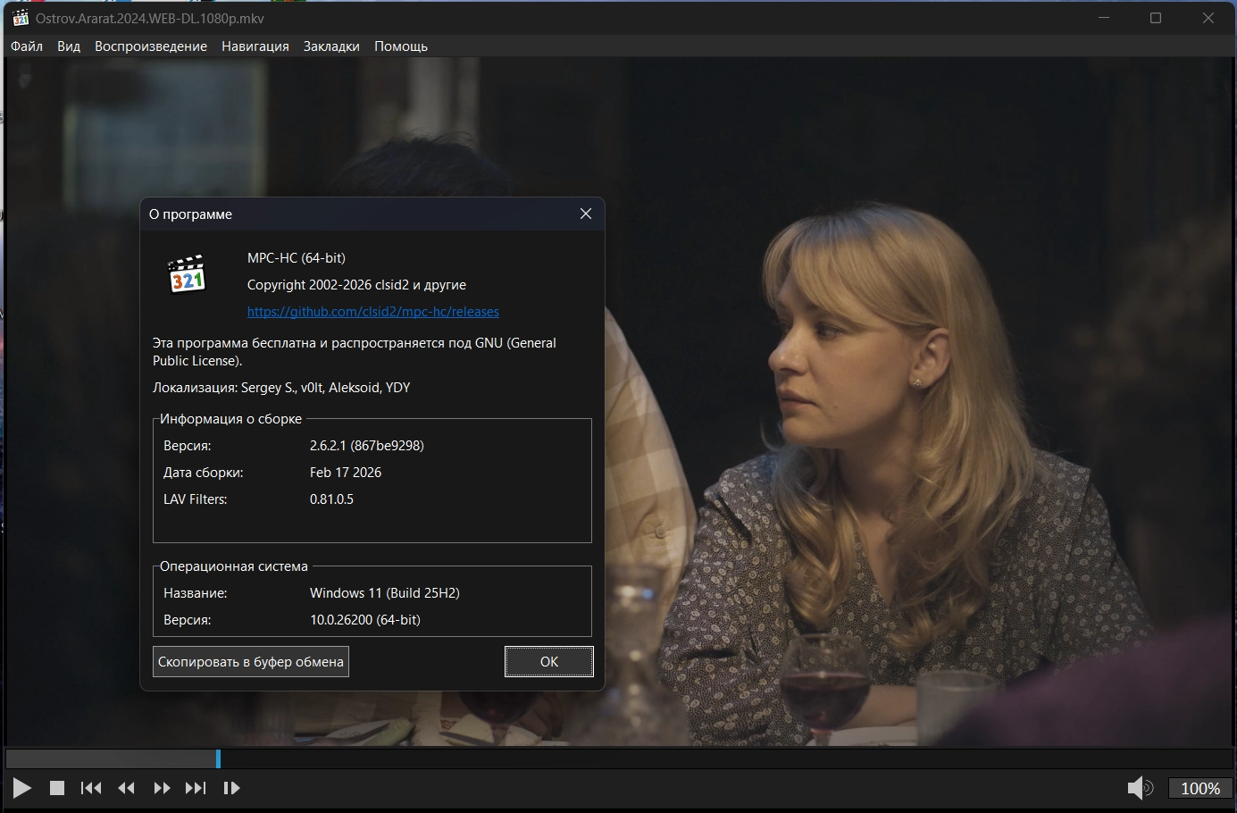Close the MPC-HC player window
1237x813 pixels.
coord(1208,18)
